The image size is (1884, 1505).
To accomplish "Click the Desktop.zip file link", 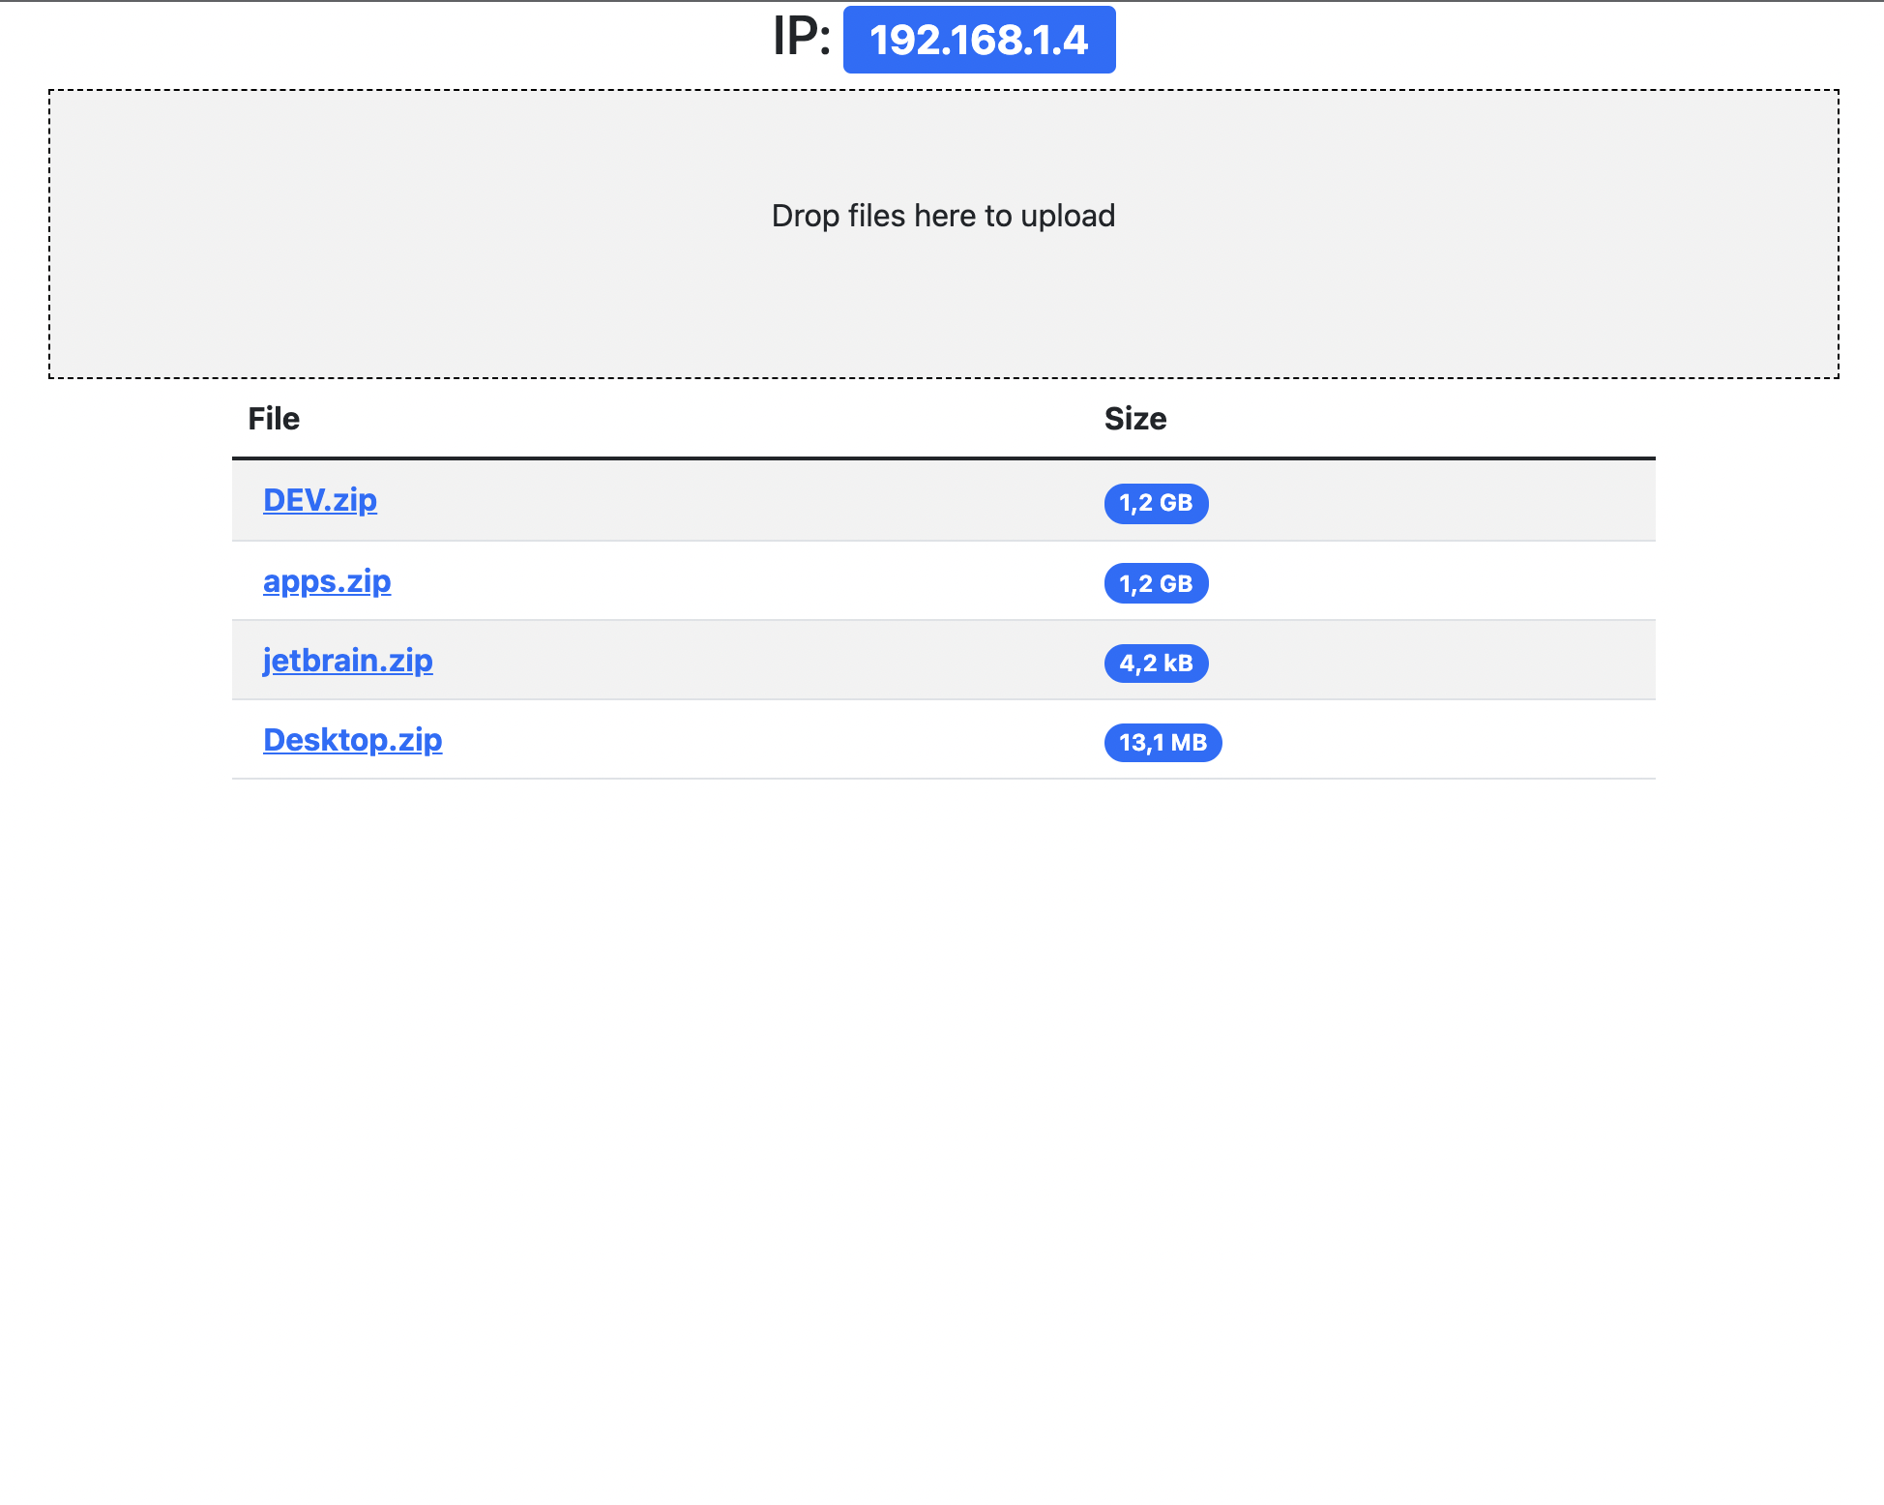I will point(353,740).
